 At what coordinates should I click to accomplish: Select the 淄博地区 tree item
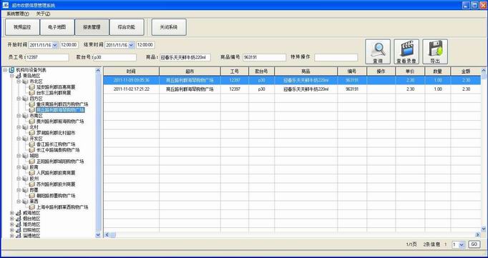31,236
